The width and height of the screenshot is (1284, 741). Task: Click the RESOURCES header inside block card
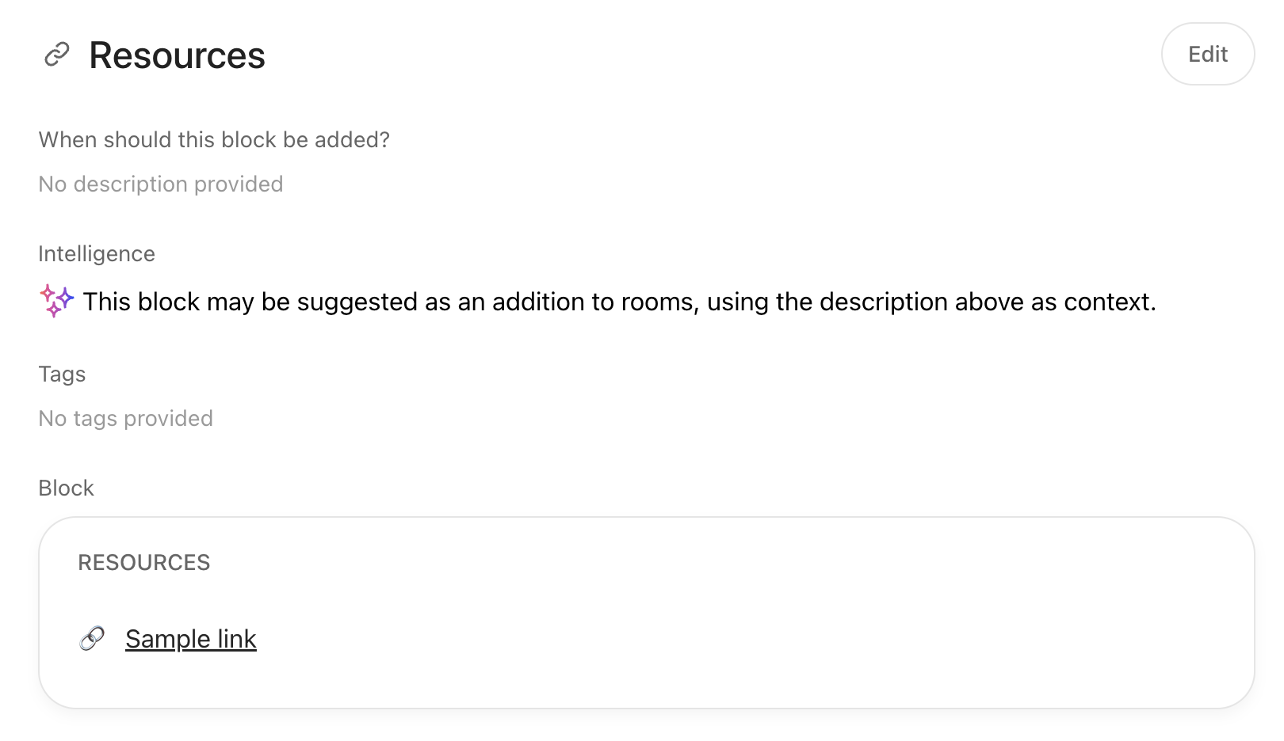(144, 562)
